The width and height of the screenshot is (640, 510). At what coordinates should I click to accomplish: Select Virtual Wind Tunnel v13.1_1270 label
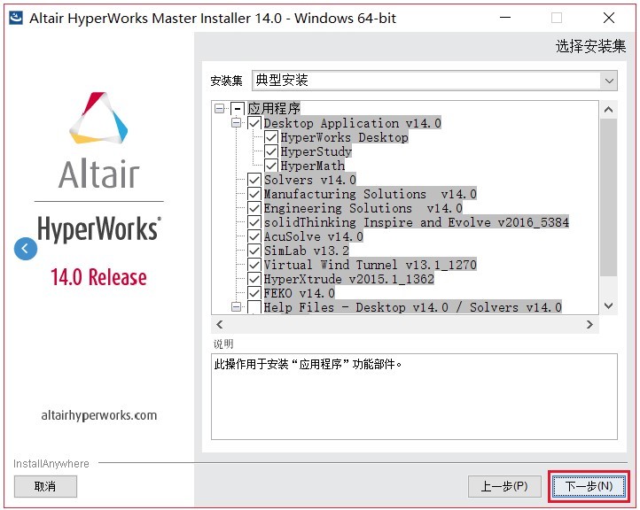[370, 265]
